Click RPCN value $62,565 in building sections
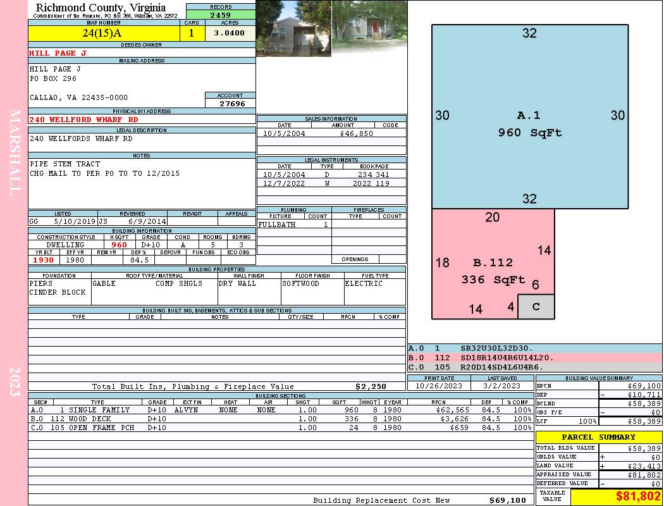 (452, 410)
